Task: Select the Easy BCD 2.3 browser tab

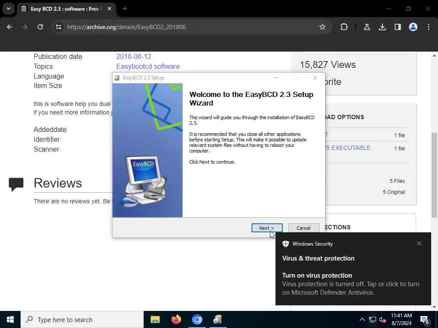Action: click(66, 9)
